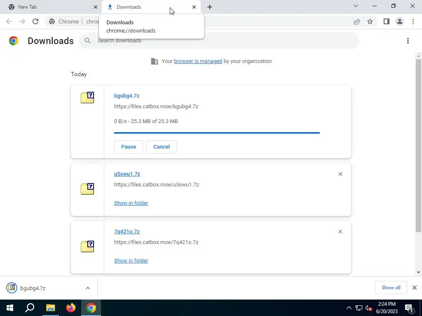Click the managed organization building icon
This screenshot has height=316, width=422.
coord(155,61)
